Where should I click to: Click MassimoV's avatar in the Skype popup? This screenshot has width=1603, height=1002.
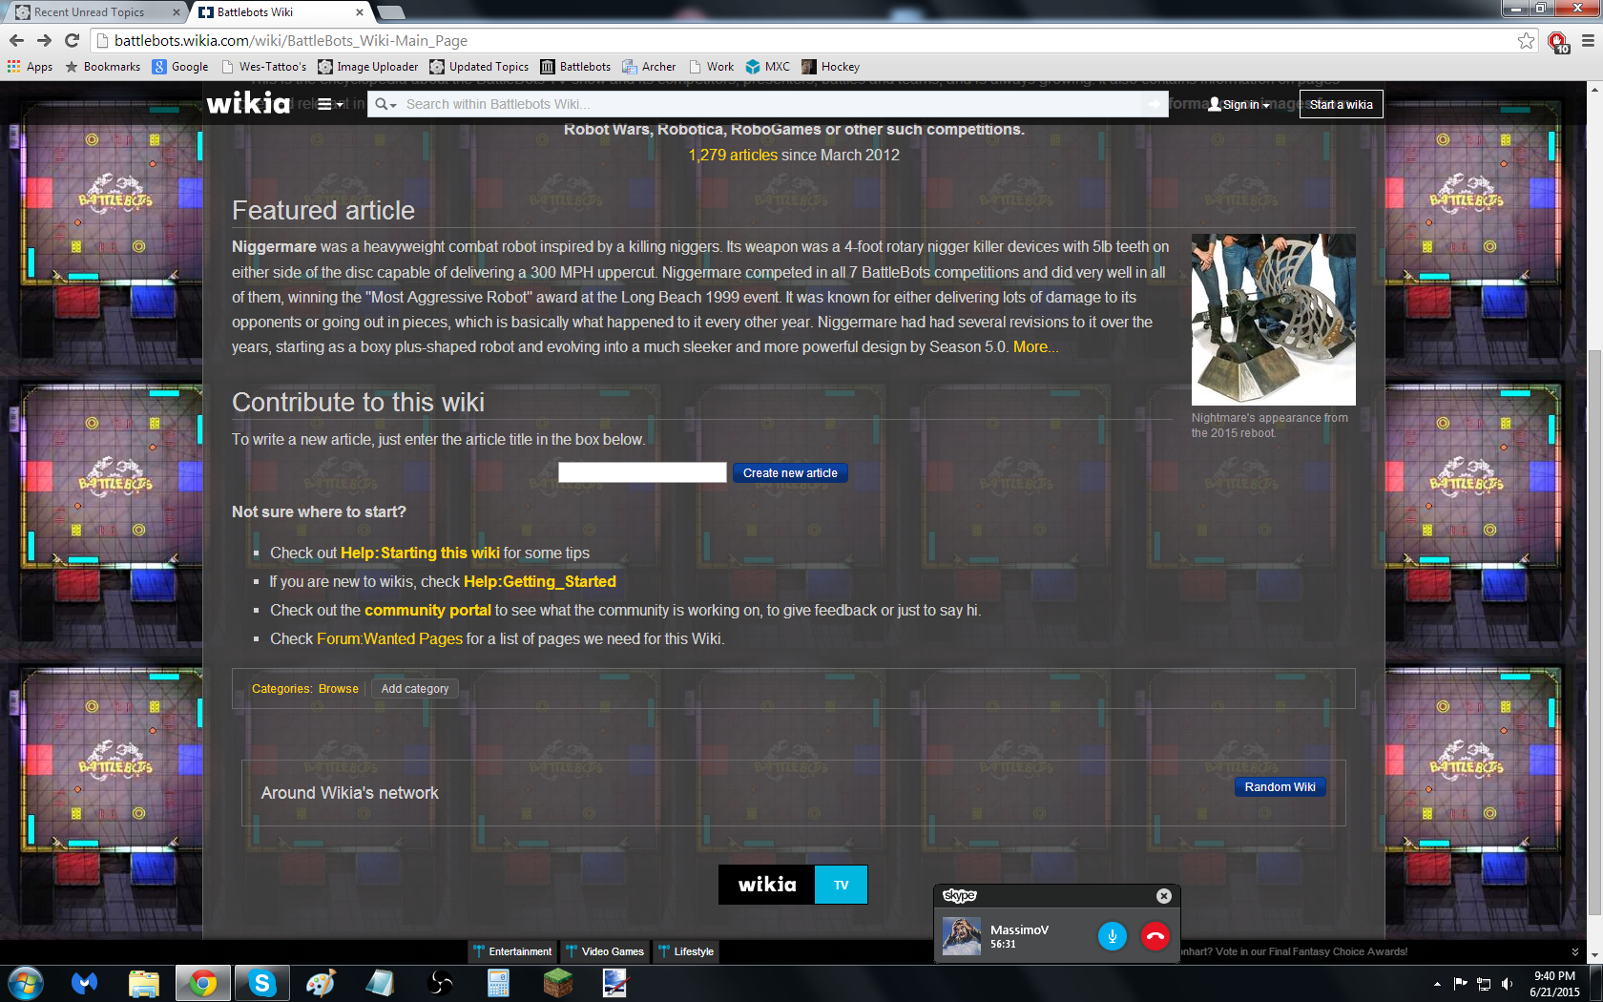(961, 936)
